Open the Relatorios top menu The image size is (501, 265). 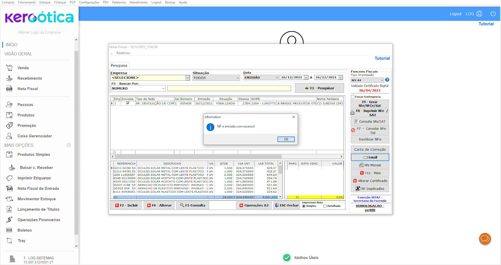point(119,2)
